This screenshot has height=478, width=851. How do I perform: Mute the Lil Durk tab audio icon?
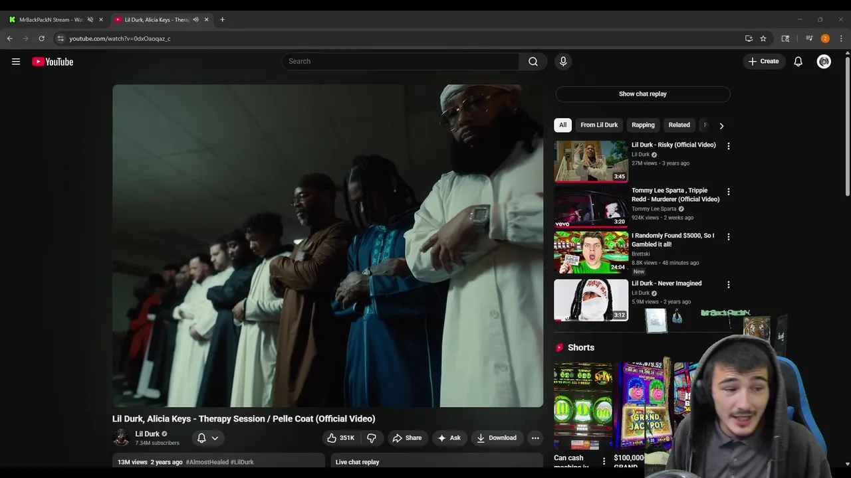tap(195, 20)
